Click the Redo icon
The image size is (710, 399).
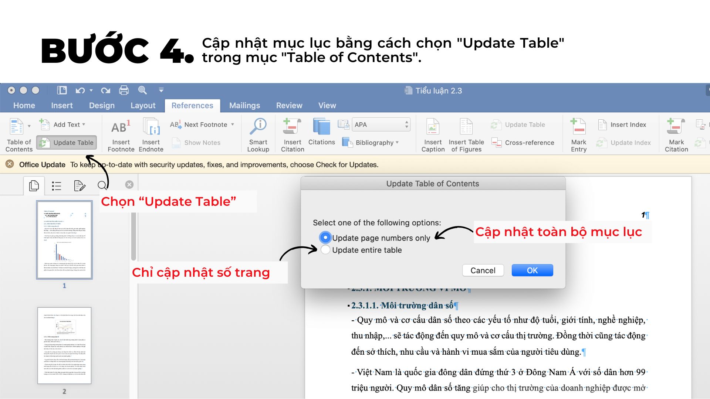click(106, 90)
